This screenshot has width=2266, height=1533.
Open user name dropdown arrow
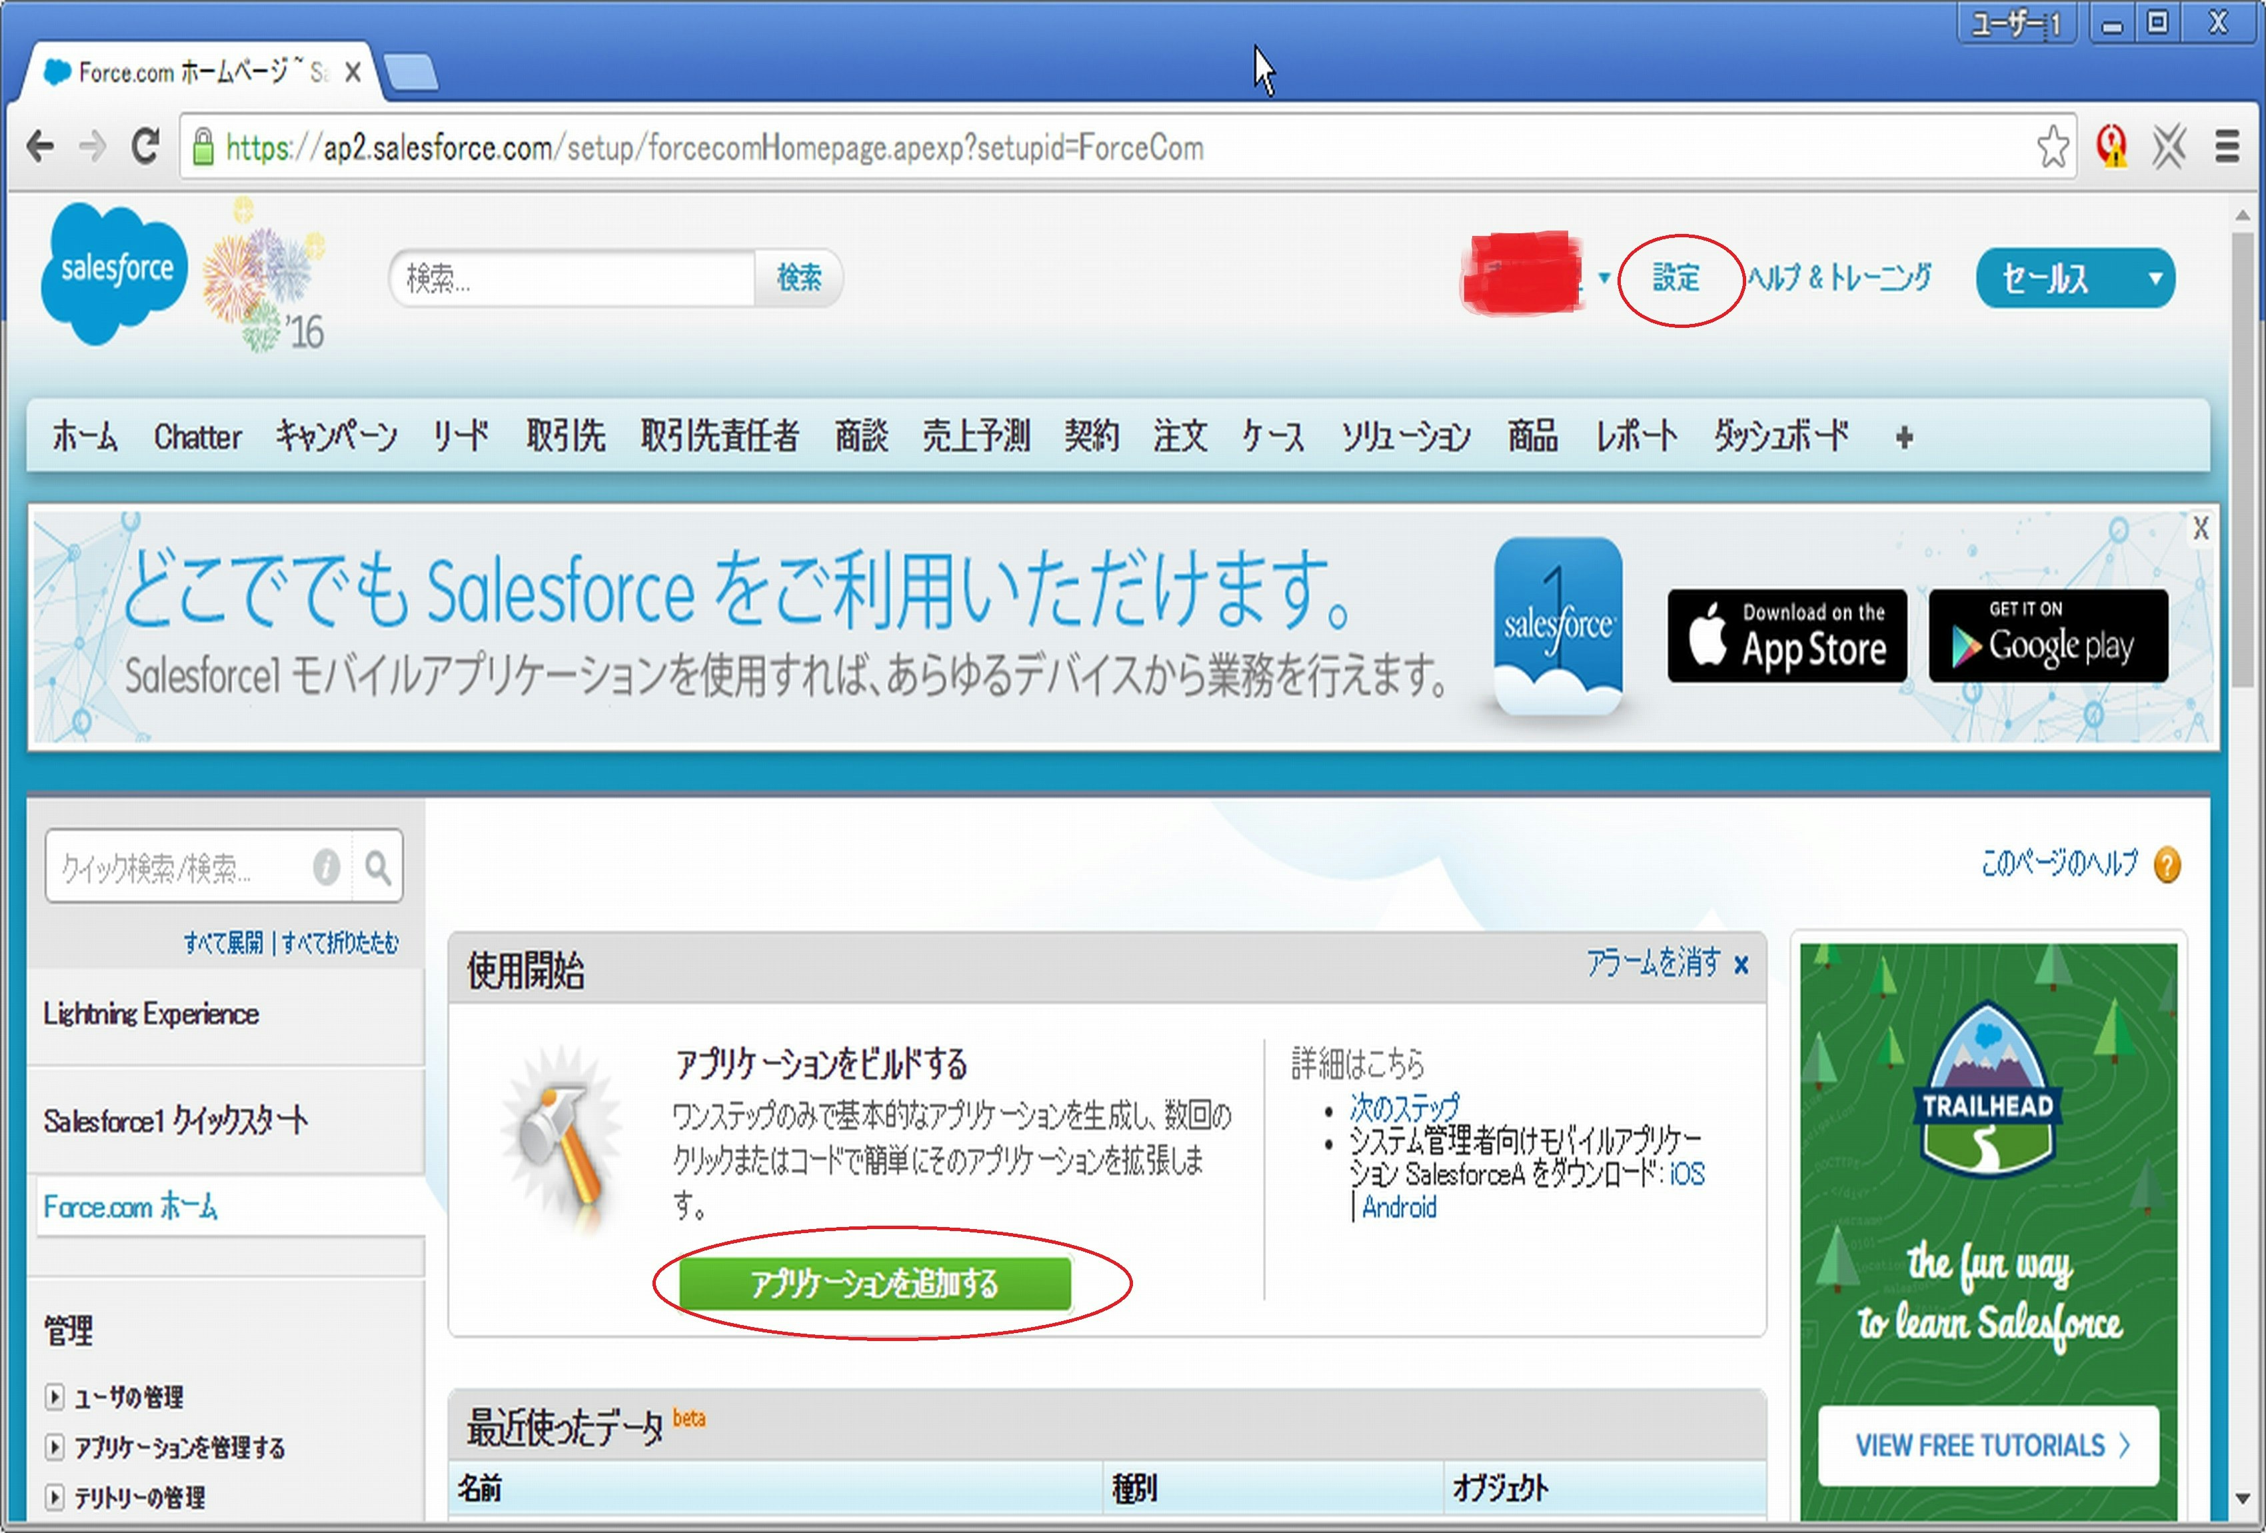1604,278
